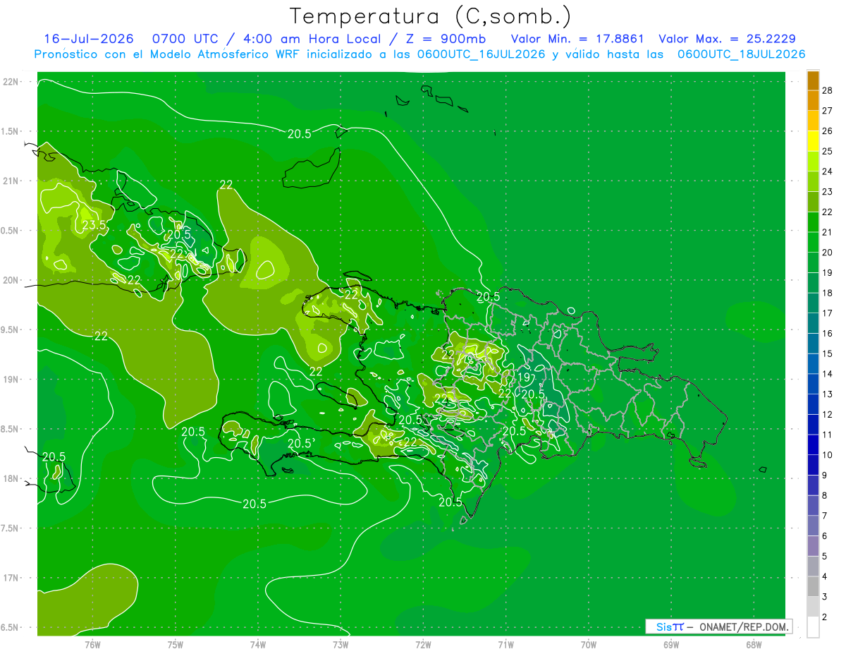Click the '14' label on the color scale

[x=828, y=374]
